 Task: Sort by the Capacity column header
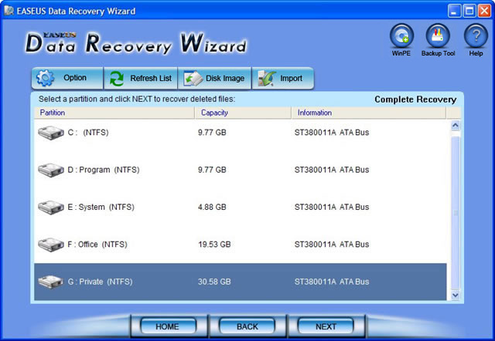[x=242, y=113]
